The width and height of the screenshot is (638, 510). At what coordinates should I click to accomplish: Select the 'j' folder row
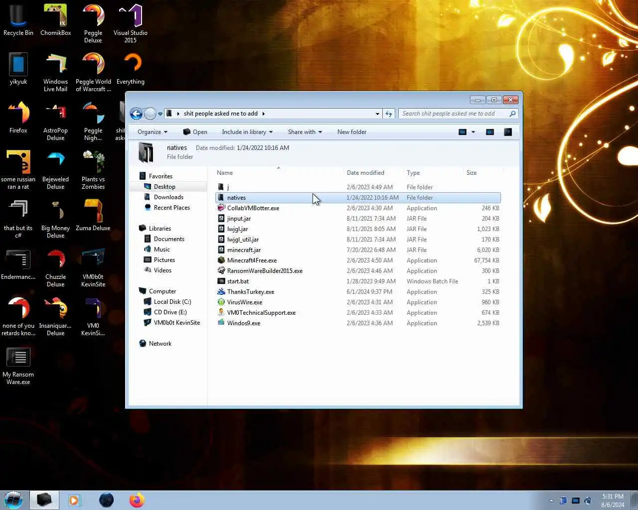tap(358, 187)
